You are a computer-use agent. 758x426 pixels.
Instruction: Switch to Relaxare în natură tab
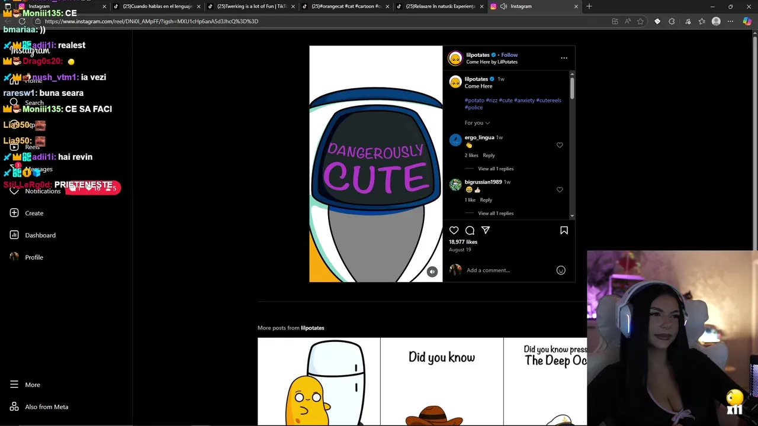point(439,7)
